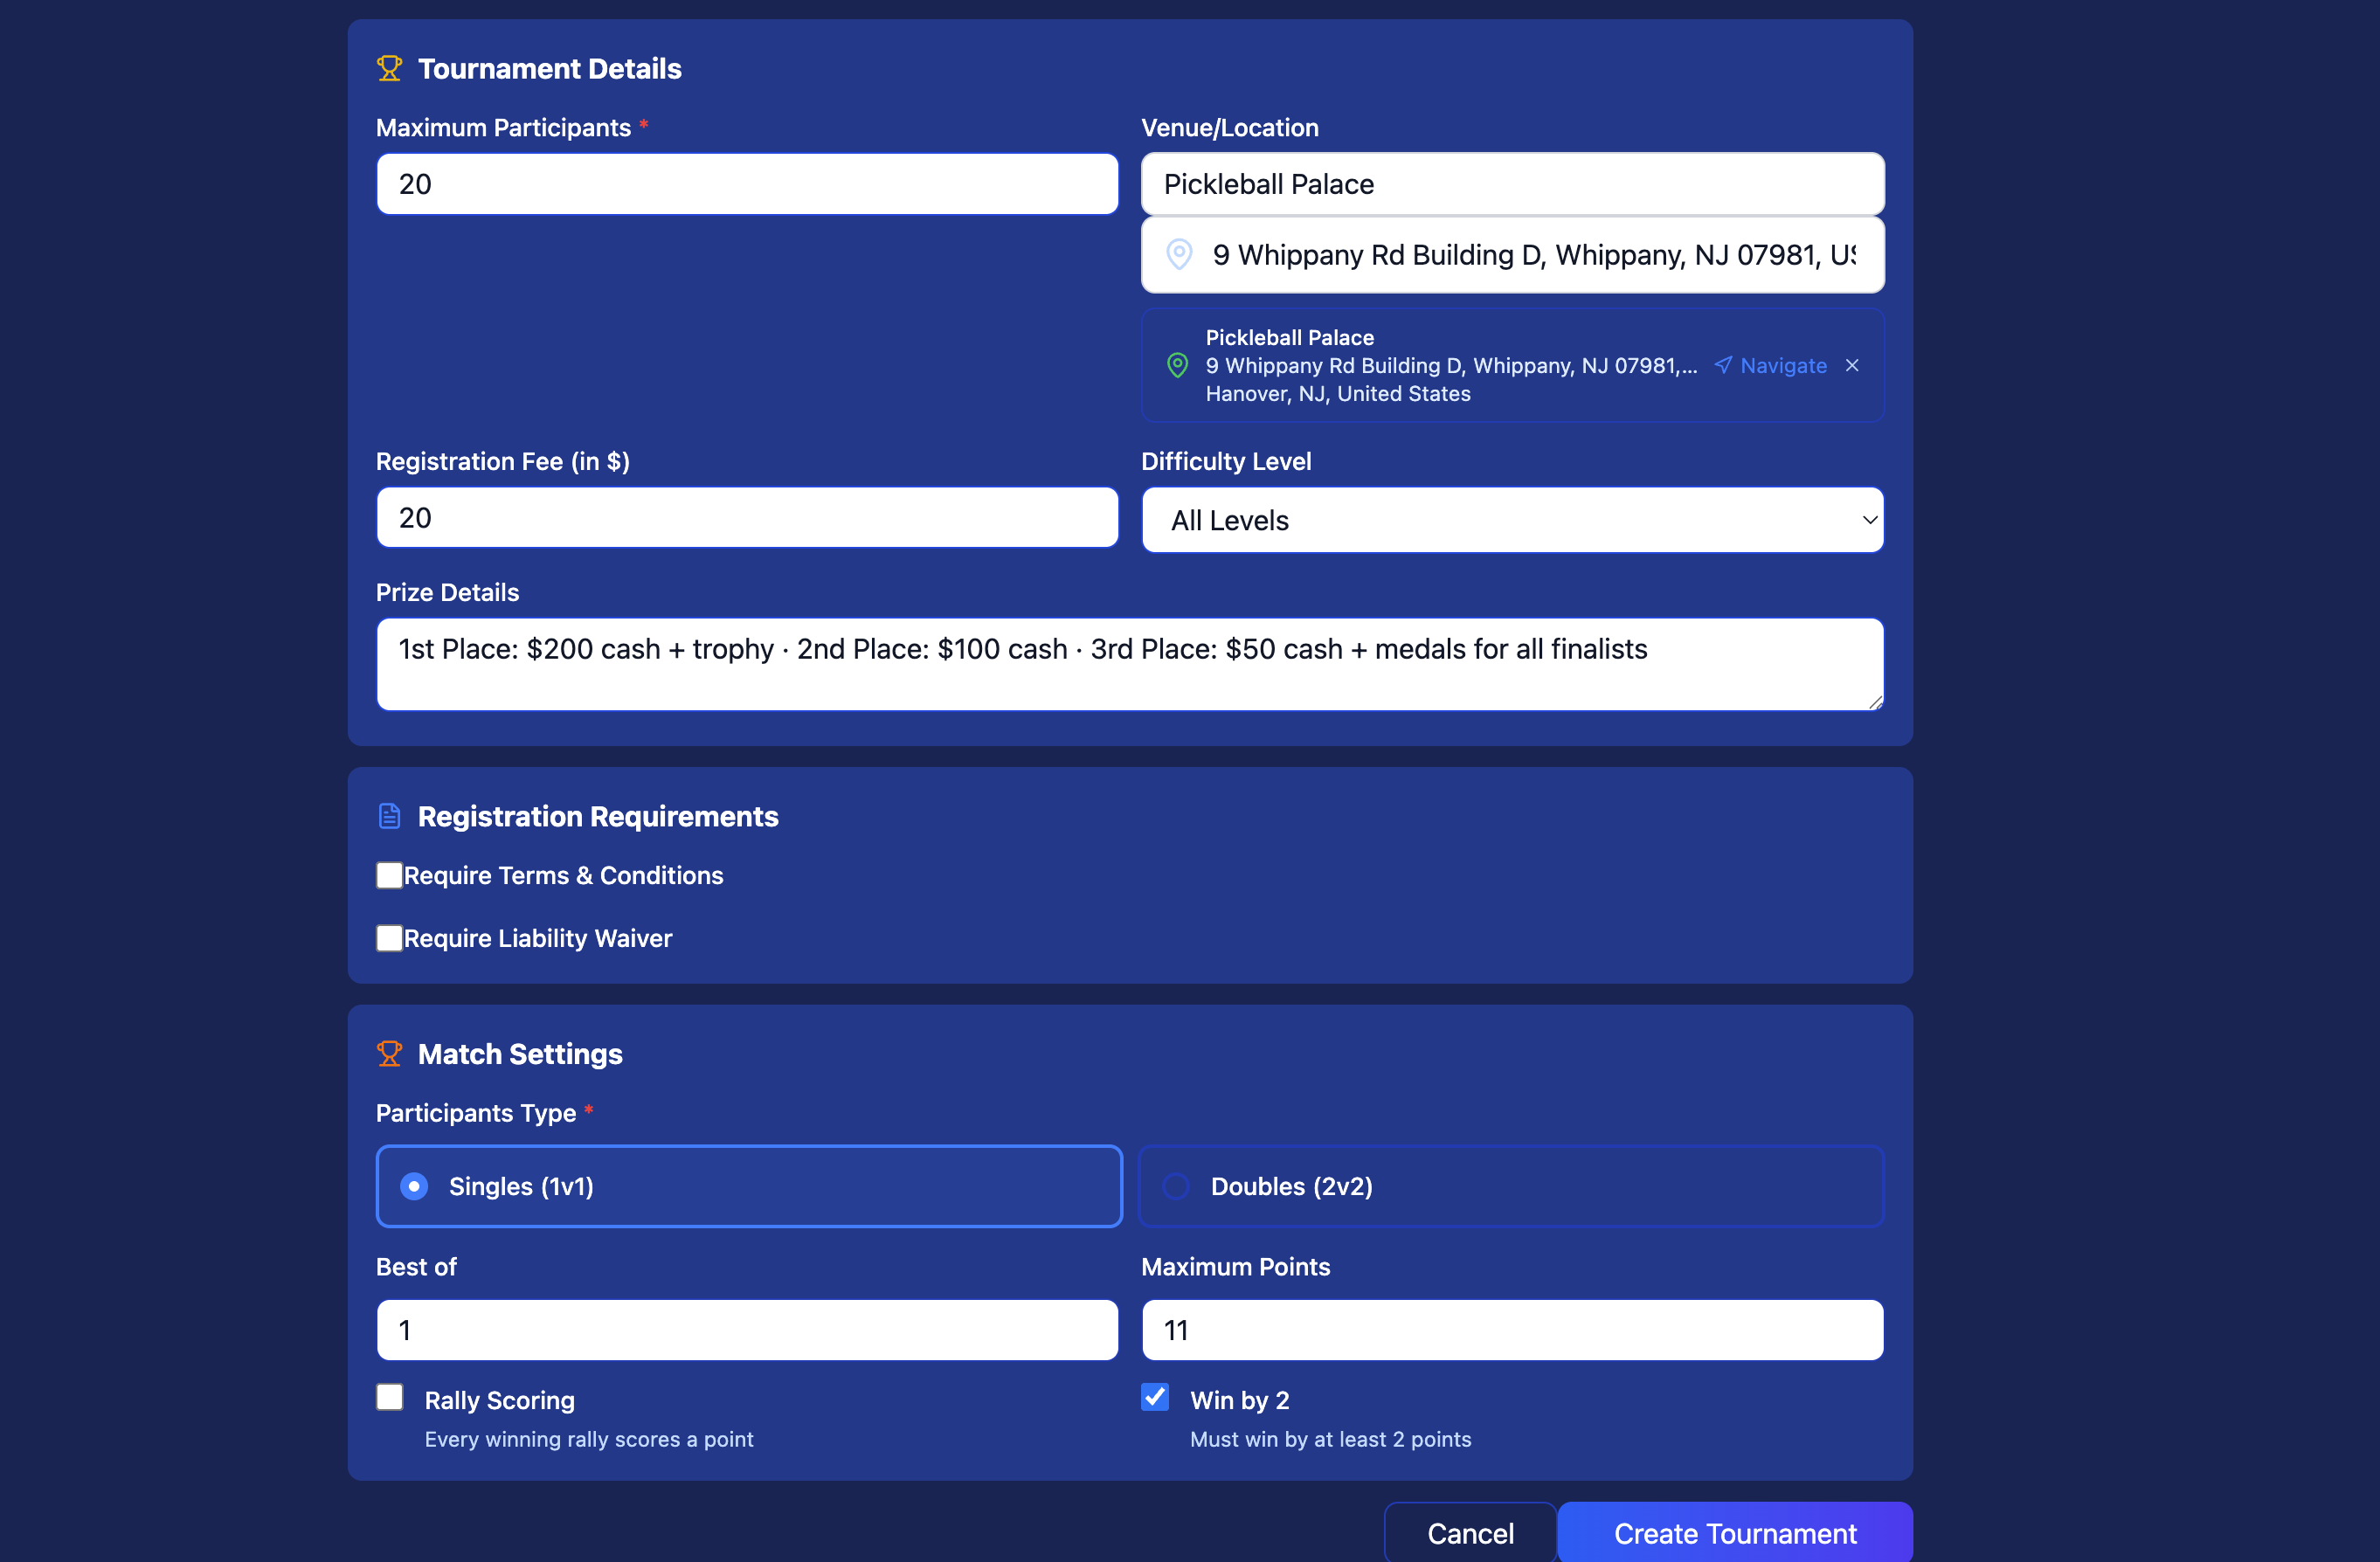Enable Require Terms & Conditions checkbox
Image resolution: width=2380 pixels, height=1562 pixels.
[389, 875]
